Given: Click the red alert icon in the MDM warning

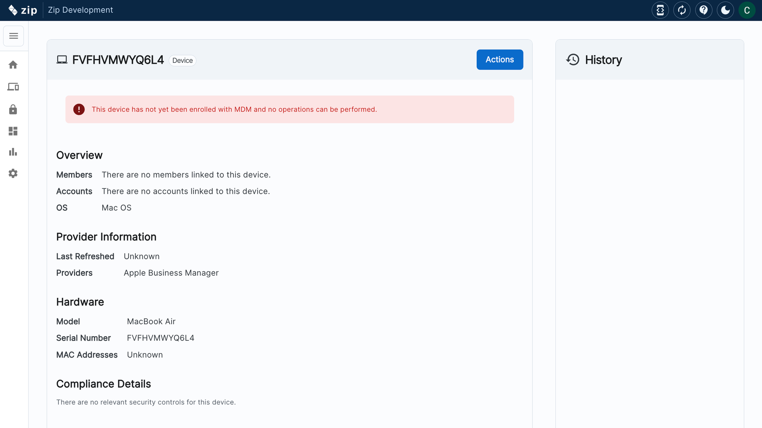Looking at the screenshot, I should coord(79,109).
